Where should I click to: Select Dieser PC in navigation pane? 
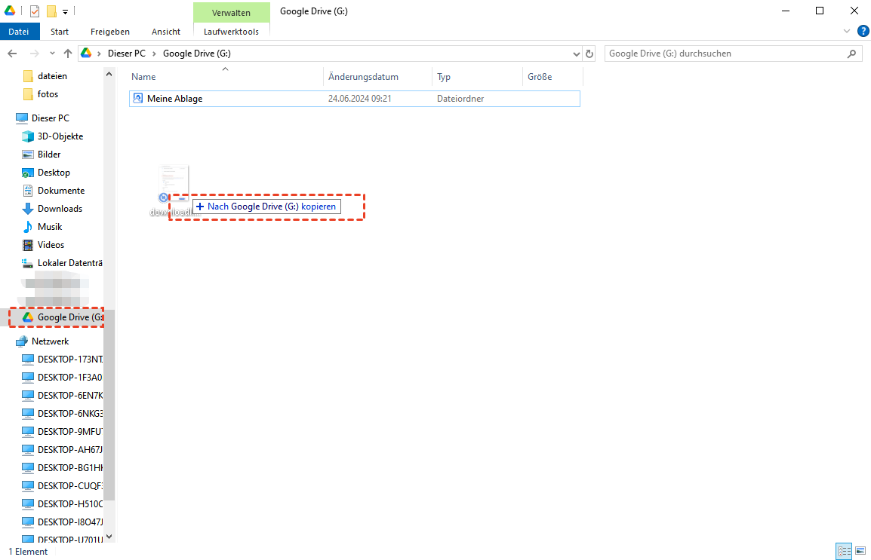tap(51, 118)
